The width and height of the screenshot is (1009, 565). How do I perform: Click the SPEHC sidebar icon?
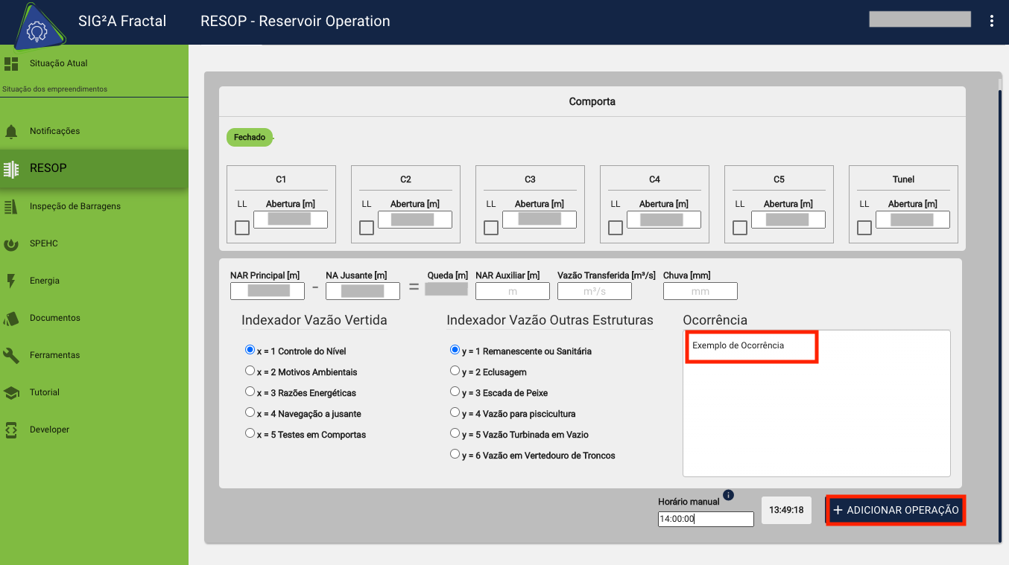[11, 243]
